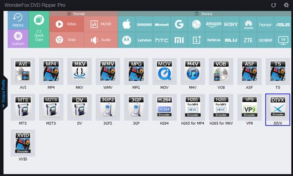Image resolution: width=293 pixels, height=176 pixels.
Task: Select the Amazon device category
Action: pos(214,24)
